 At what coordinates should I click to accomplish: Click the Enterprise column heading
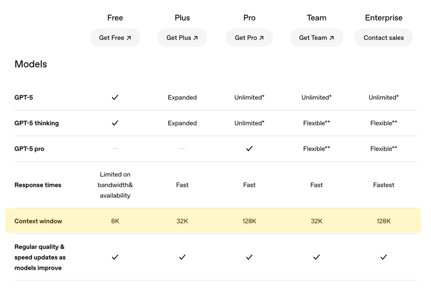(384, 18)
